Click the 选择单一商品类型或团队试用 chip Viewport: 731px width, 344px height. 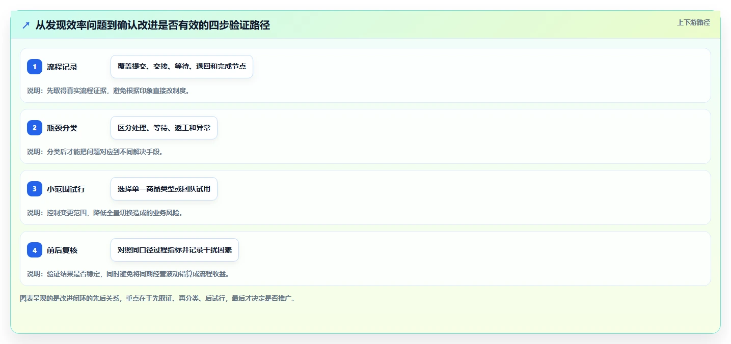(x=164, y=189)
